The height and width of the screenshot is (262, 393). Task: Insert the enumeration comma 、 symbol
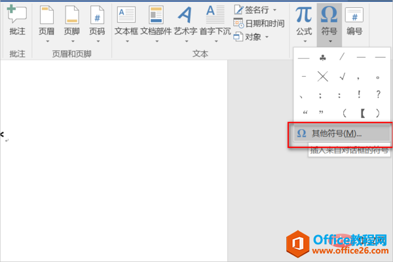click(301, 96)
